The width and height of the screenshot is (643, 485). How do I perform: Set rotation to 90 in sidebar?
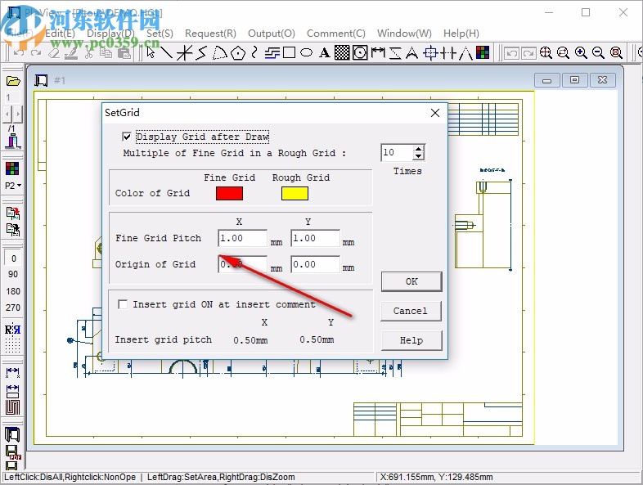[13, 274]
